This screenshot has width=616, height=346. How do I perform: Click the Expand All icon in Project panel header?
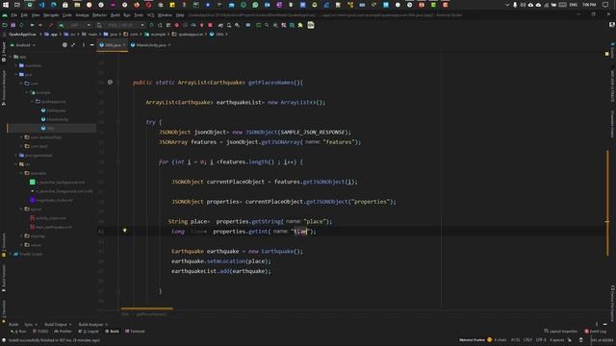pos(73,45)
